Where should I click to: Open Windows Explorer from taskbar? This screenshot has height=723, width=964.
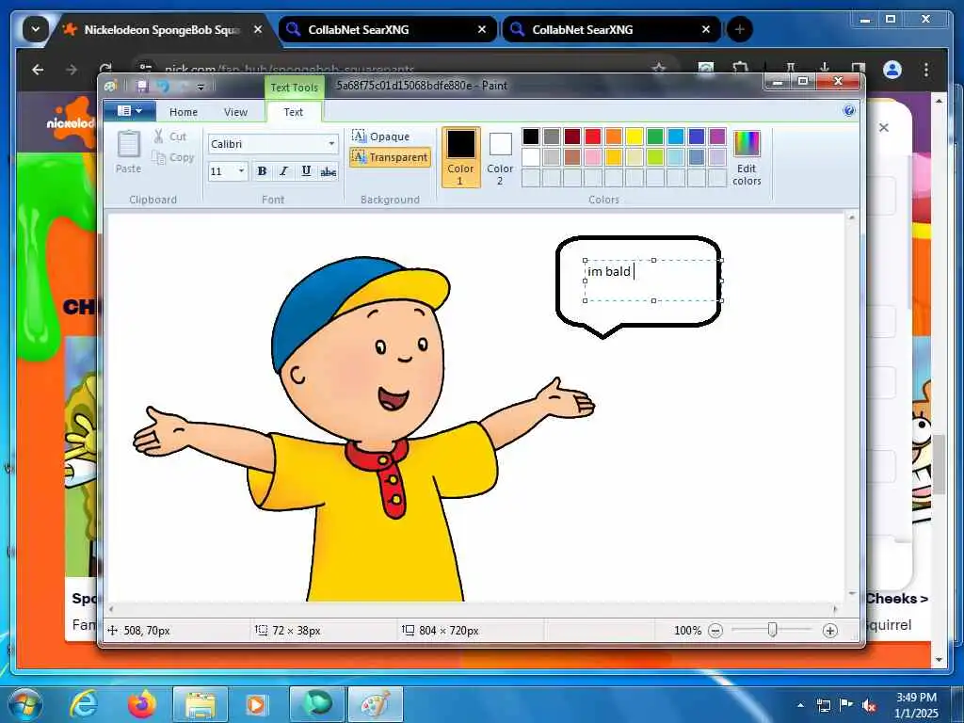pyautogui.click(x=201, y=704)
